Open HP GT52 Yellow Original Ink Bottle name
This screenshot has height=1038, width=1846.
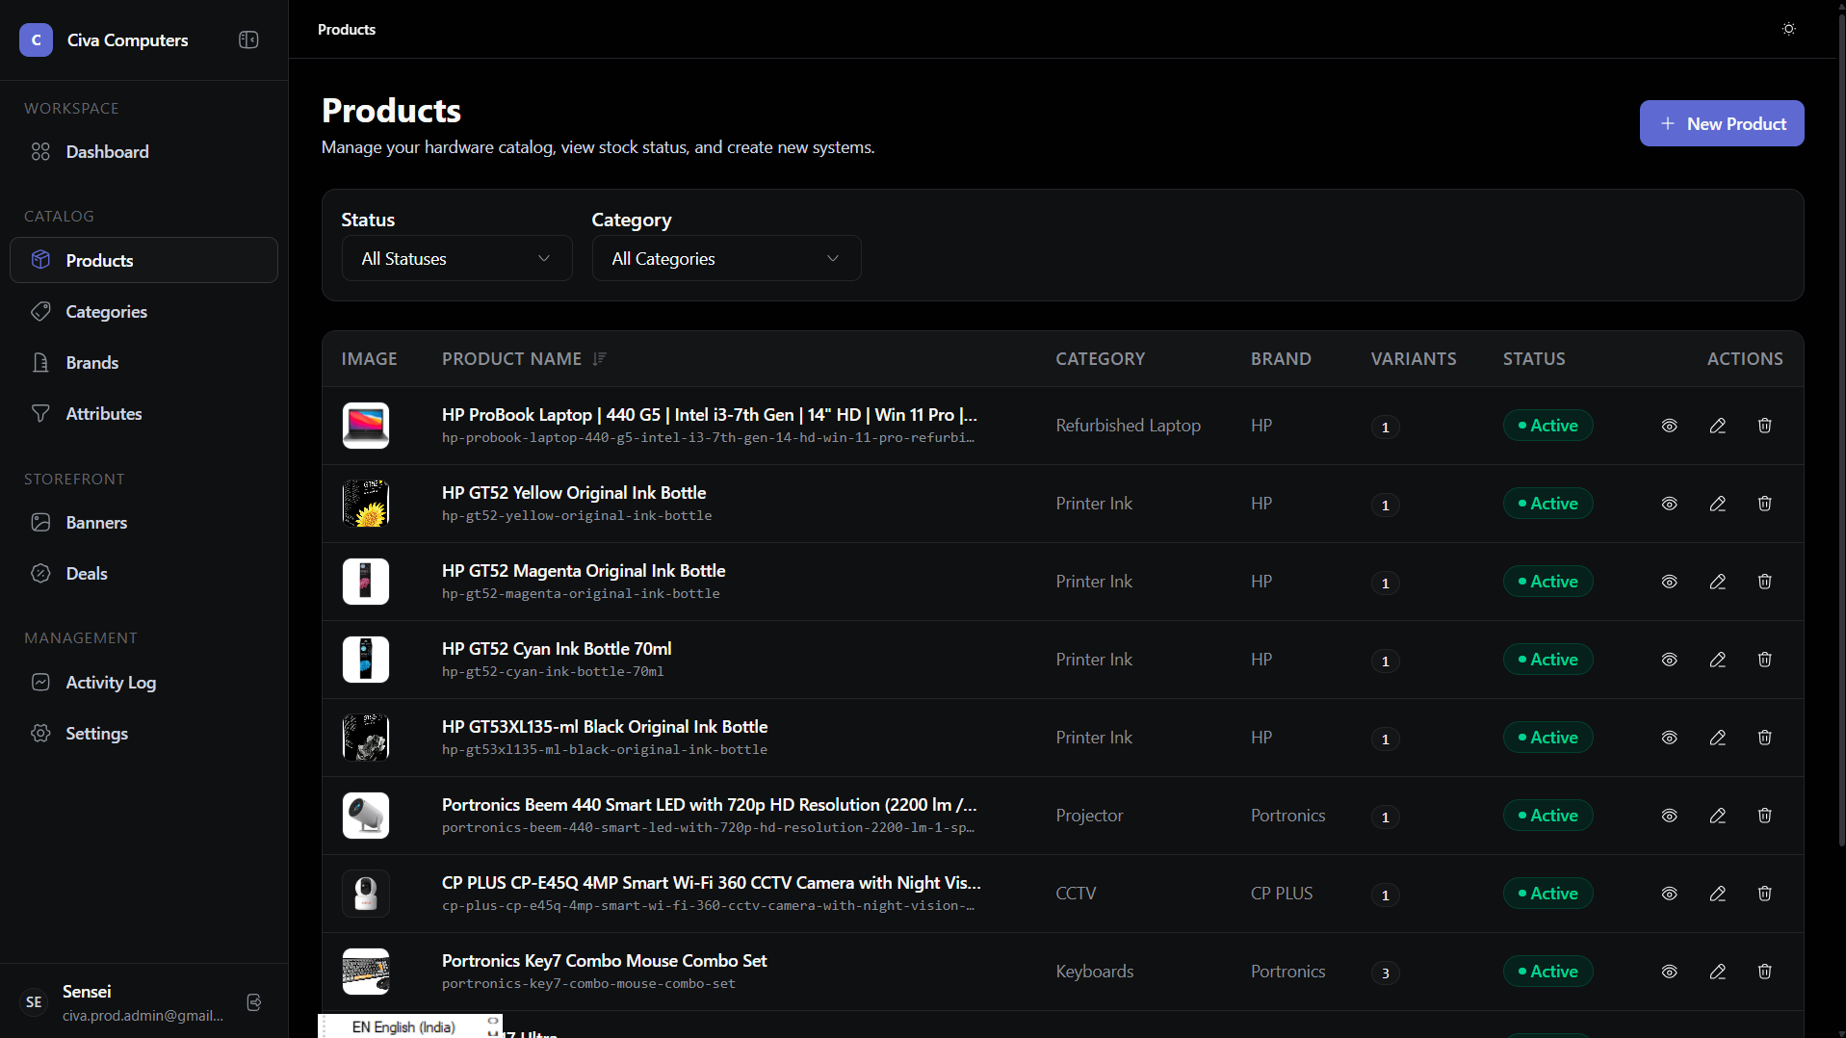pos(574,493)
